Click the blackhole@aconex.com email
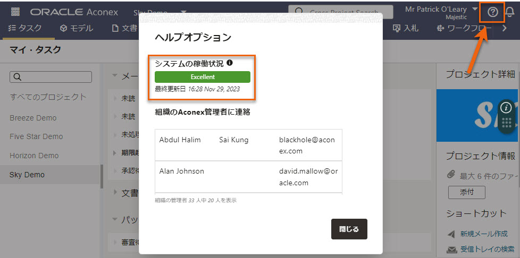520x258 pixels. 307,145
